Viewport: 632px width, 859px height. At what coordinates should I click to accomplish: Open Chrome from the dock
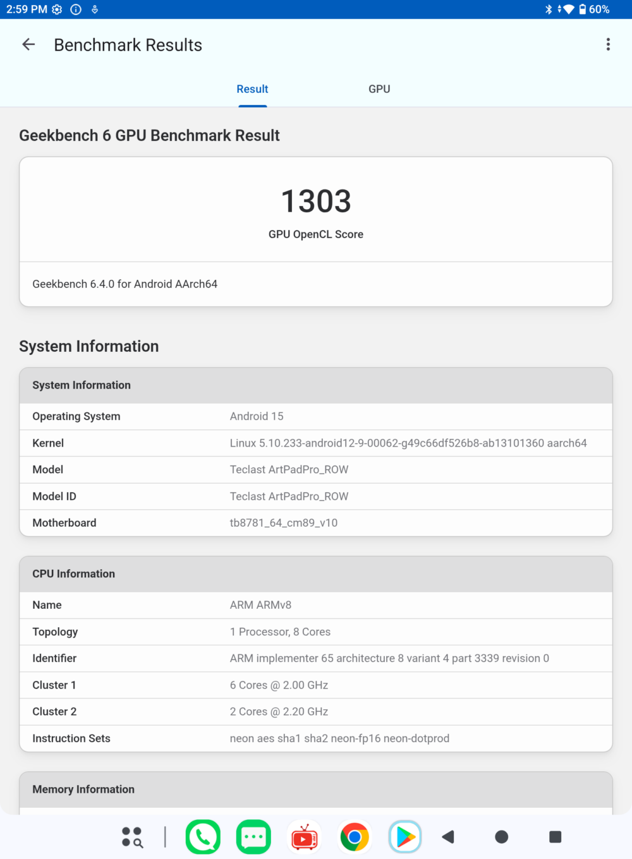(x=355, y=837)
